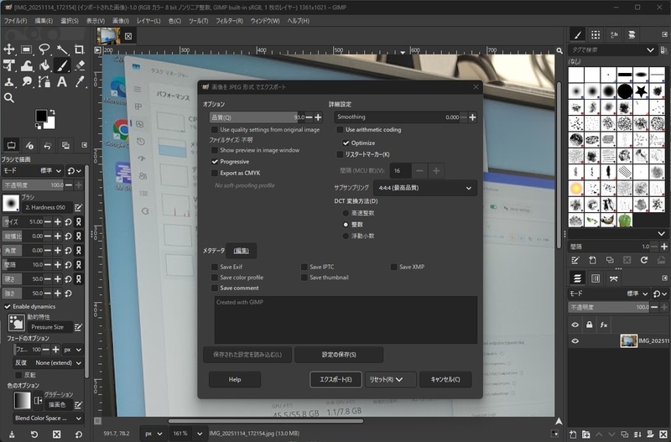
Task: Check Save XMP metadata
Action: tap(394, 267)
